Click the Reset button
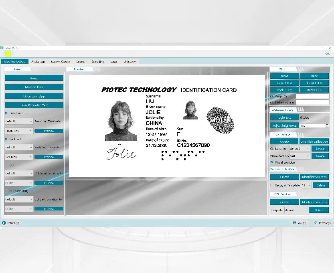The width and height of the screenshot is (334, 273). 34,78
